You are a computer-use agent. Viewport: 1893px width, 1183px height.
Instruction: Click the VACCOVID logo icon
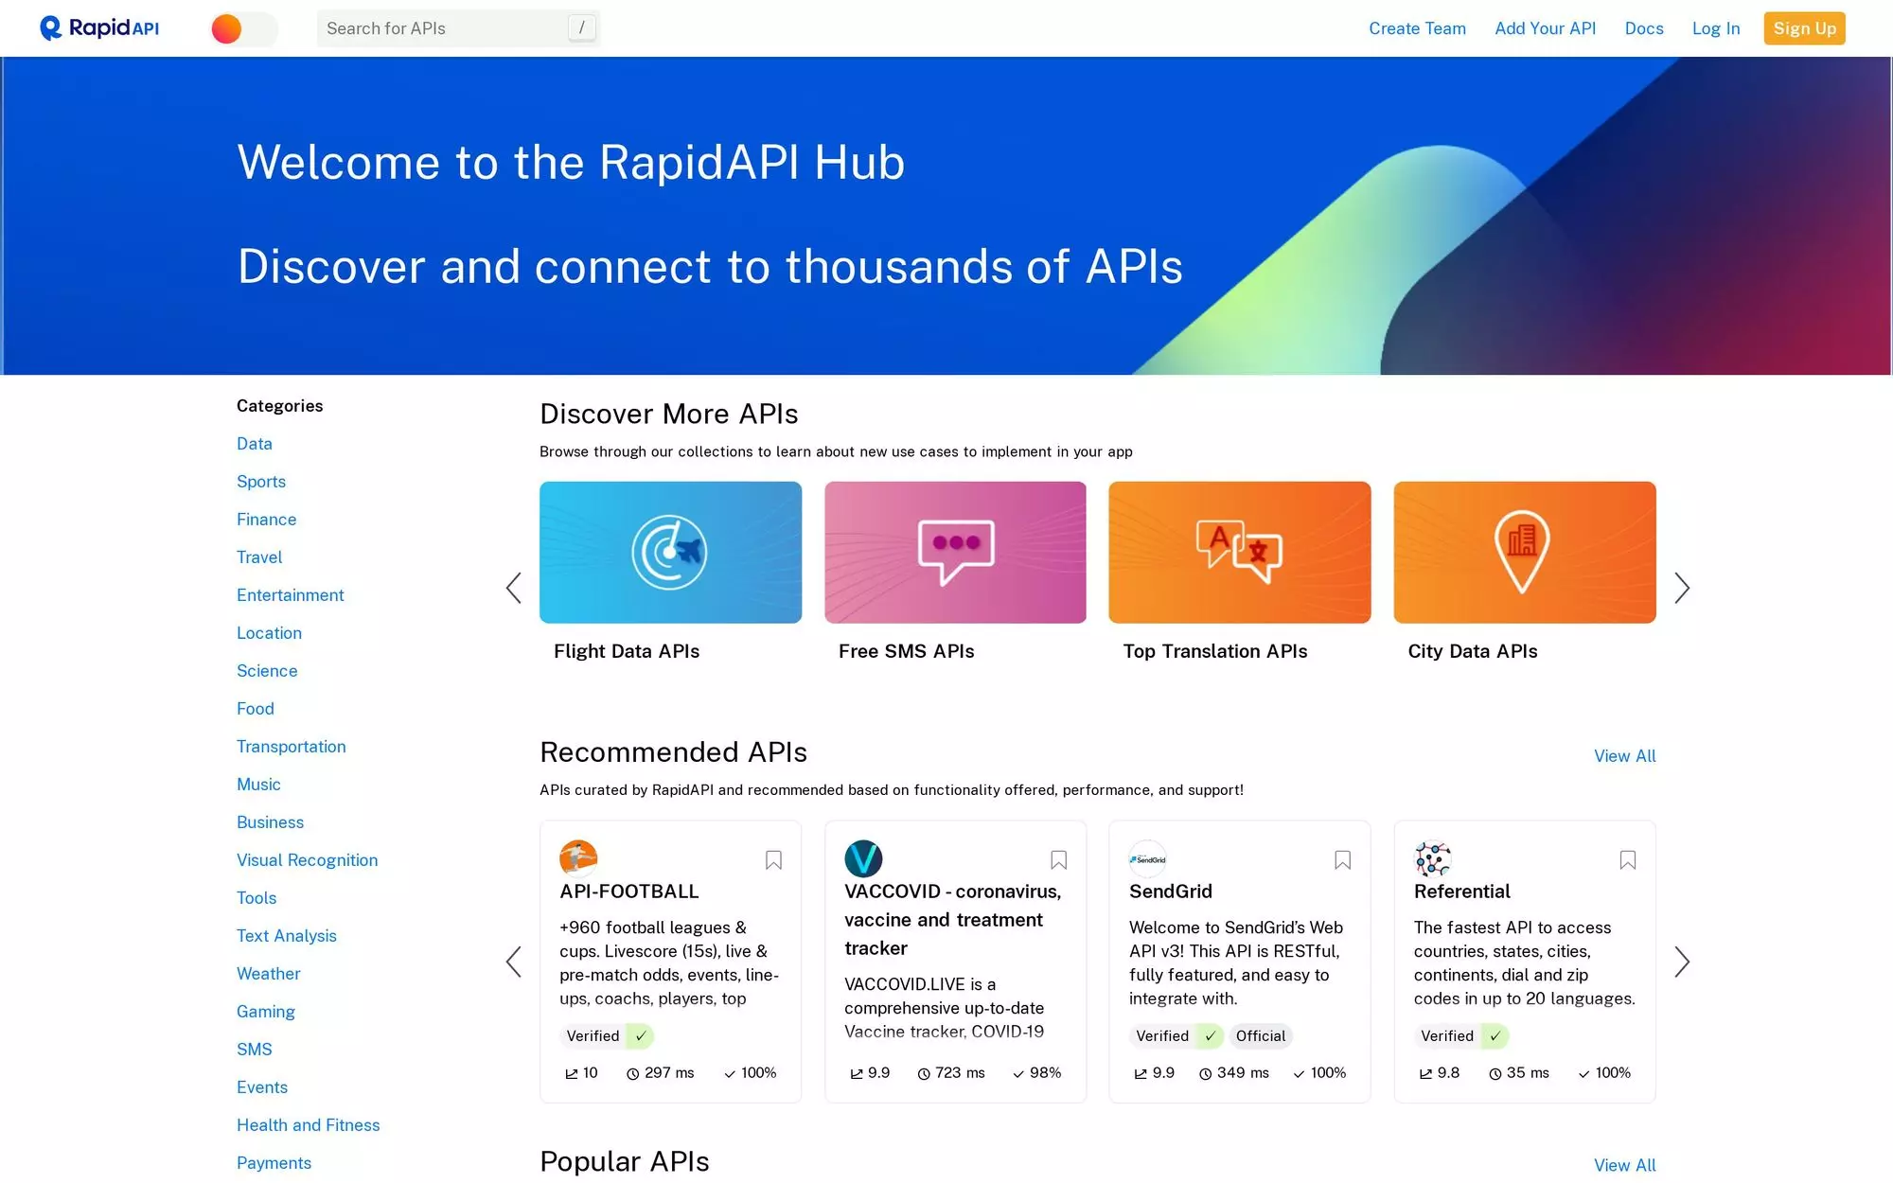pos(863,858)
